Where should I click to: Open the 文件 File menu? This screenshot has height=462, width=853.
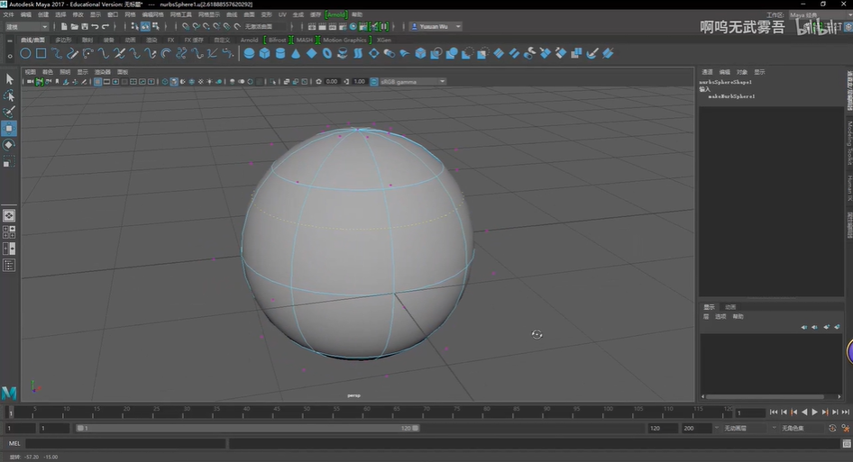[x=9, y=14]
